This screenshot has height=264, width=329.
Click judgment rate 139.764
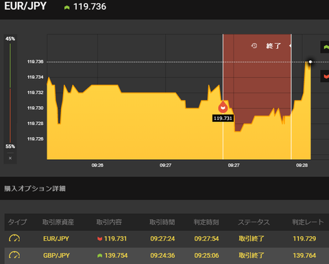tap(304, 255)
